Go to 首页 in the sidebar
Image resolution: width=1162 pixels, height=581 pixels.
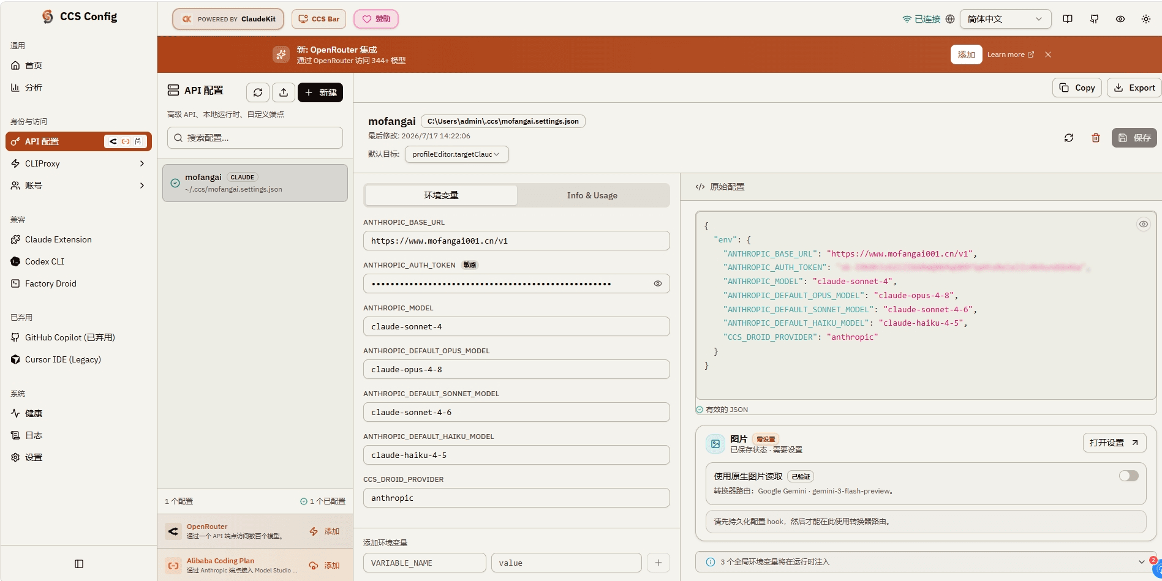78,66
